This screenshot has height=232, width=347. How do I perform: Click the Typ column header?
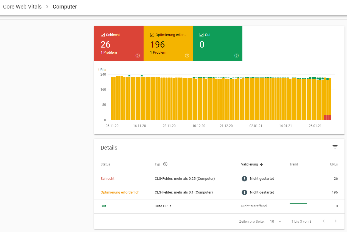(x=157, y=164)
